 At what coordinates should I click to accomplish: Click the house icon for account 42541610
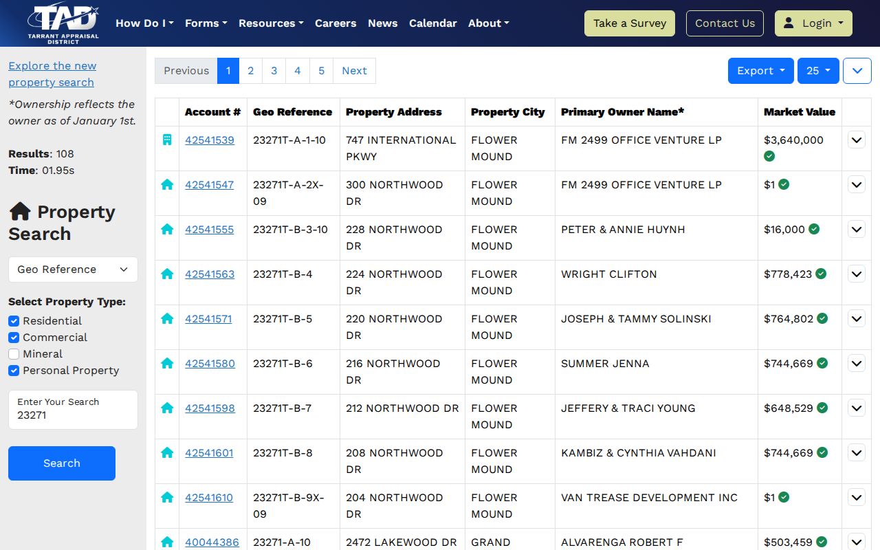click(x=166, y=498)
